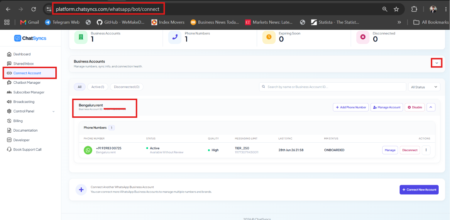
Task: Reload the page with the refresh icon
Action: [x=33, y=9]
